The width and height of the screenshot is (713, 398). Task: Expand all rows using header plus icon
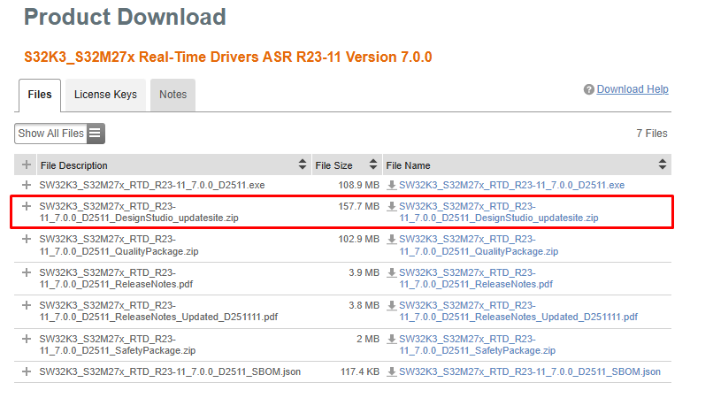26,165
